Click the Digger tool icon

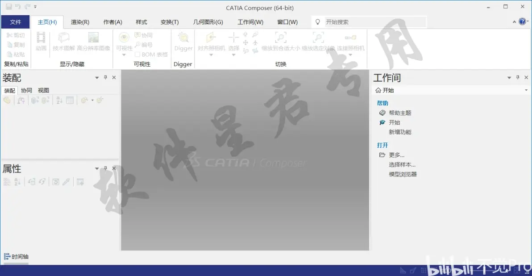[x=183, y=38]
